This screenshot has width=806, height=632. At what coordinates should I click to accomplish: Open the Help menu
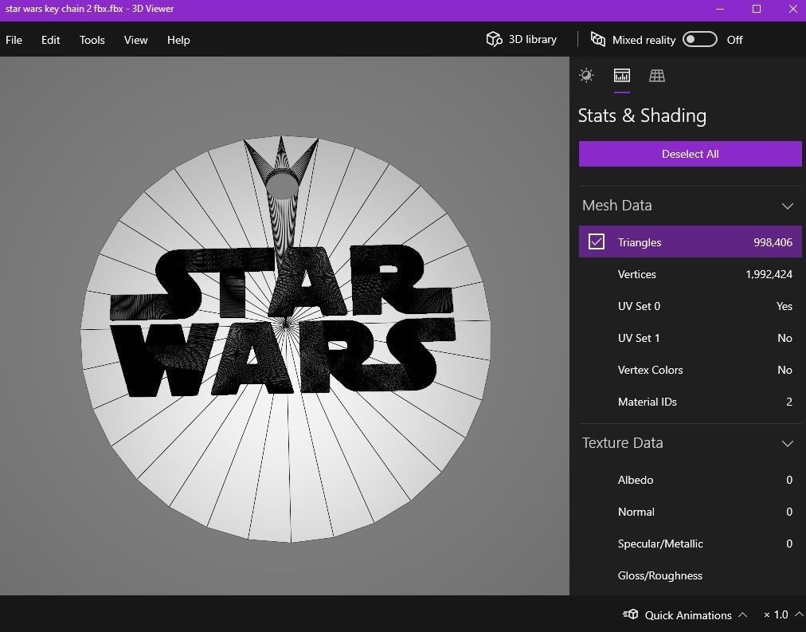click(x=178, y=40)
